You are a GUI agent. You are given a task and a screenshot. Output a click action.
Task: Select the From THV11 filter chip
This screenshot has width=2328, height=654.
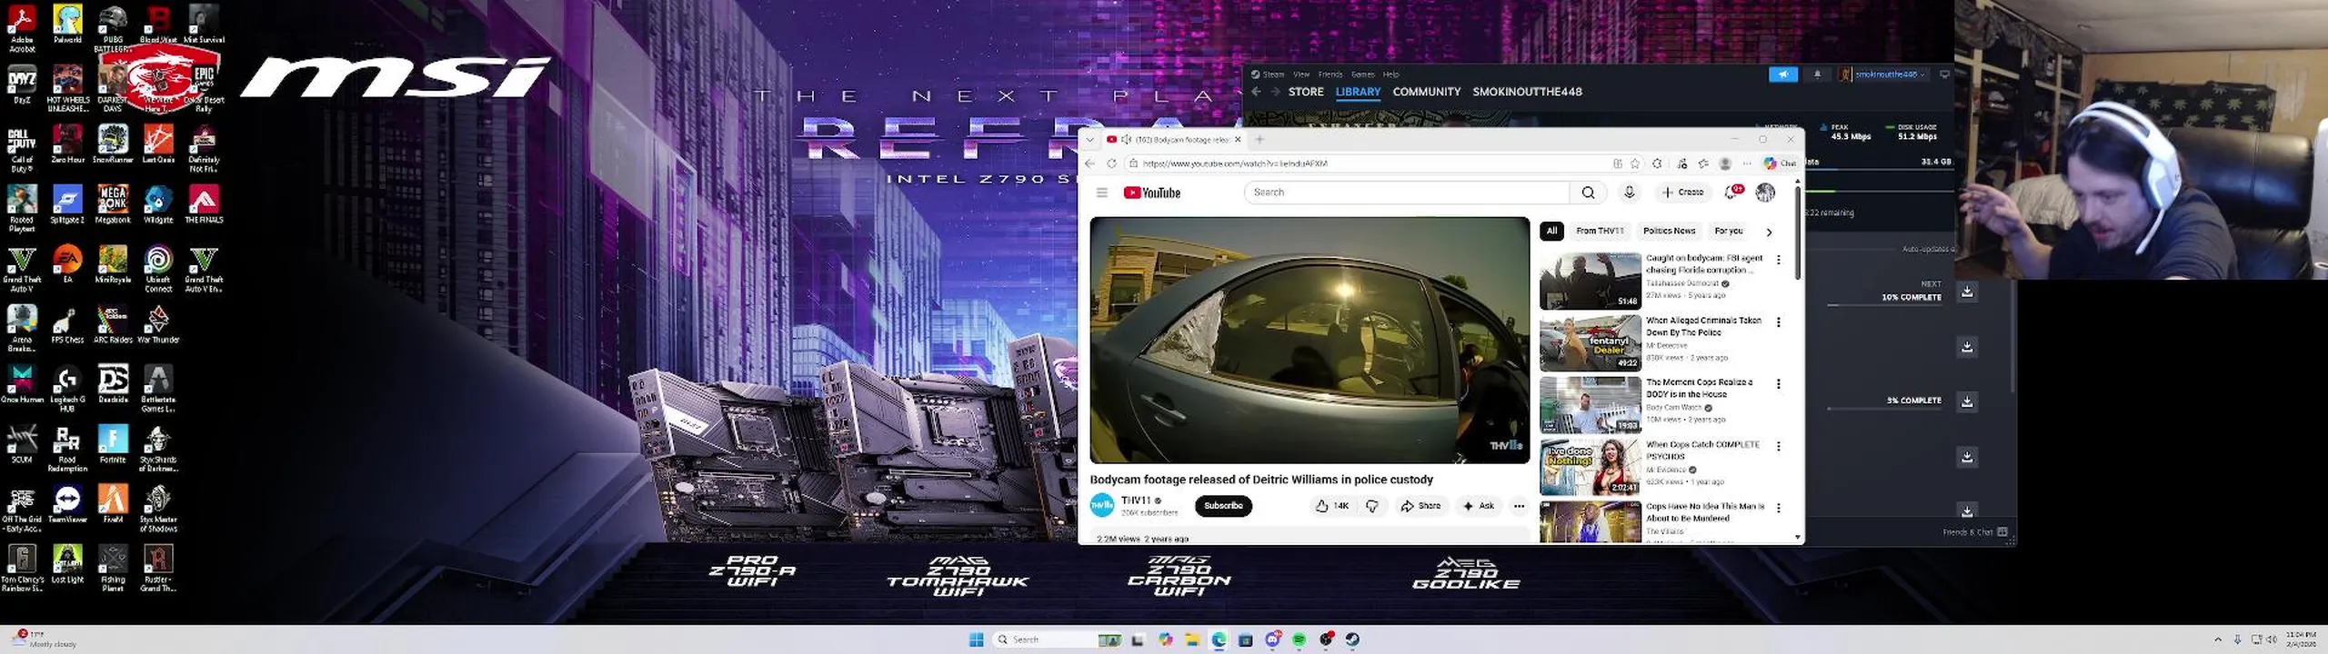[1600, 231]
